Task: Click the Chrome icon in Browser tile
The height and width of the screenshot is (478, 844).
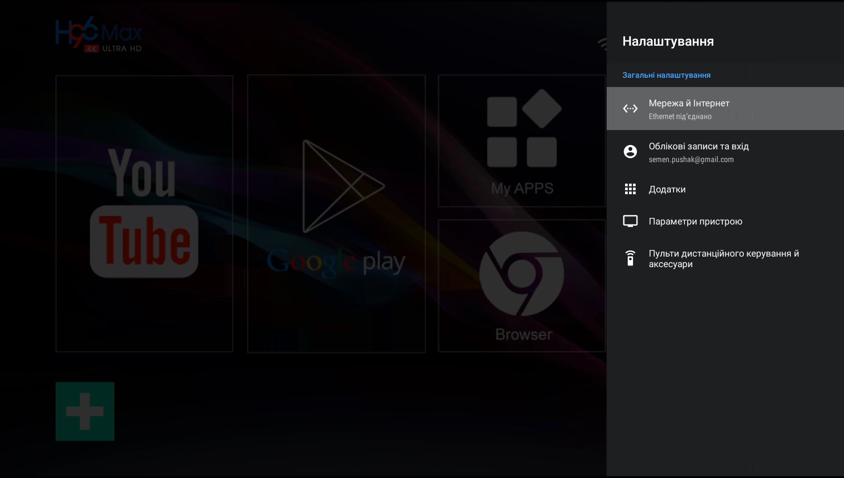Action: pos(521,274)
